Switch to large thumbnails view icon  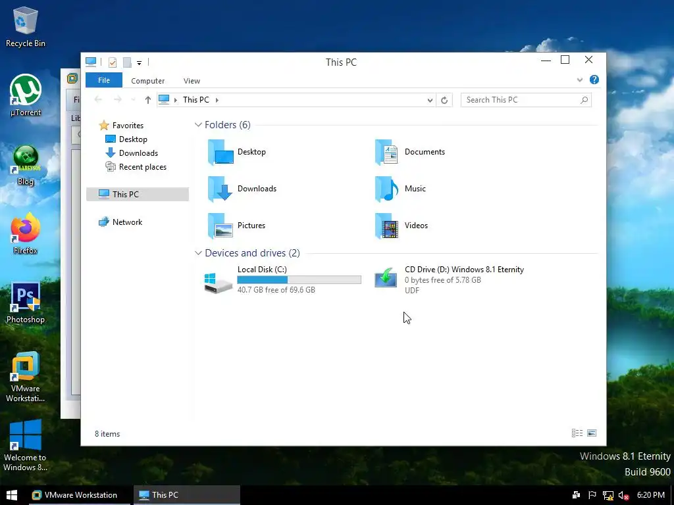pos(592,433)
